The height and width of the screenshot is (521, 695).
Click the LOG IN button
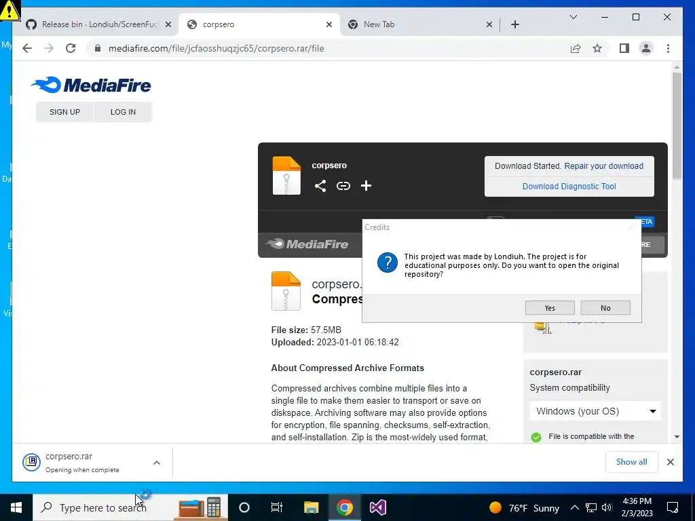(124, 112)
